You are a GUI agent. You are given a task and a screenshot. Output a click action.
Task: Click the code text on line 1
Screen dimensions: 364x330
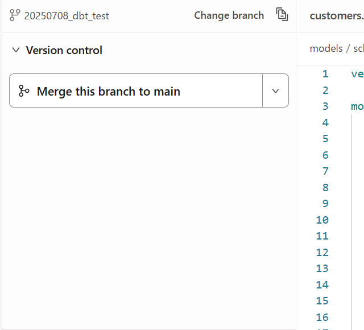coord(358,75)
